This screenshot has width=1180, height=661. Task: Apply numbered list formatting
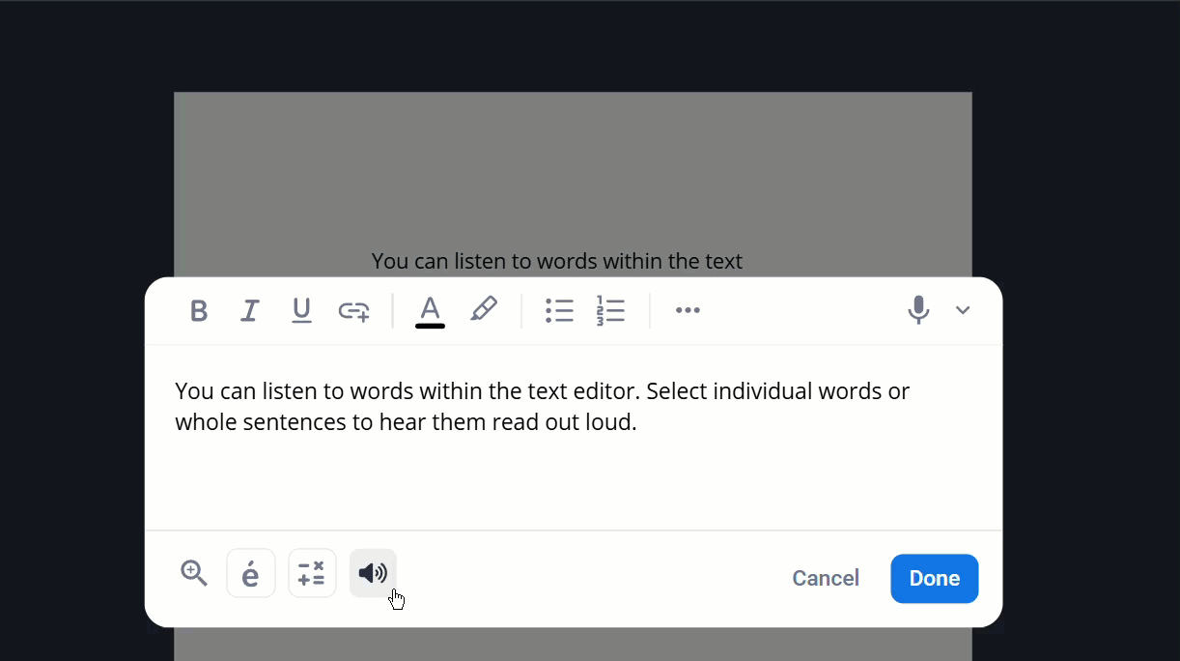point(610,310)
